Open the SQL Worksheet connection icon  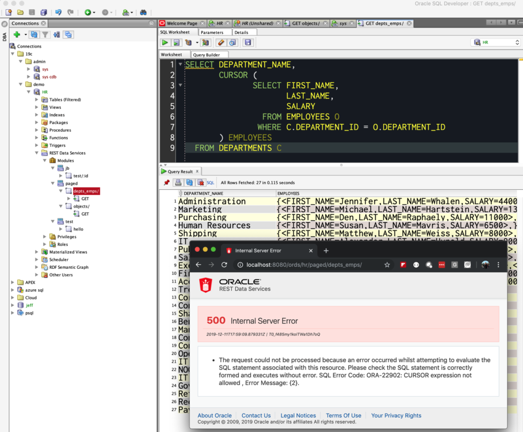(x=126, y=12)
